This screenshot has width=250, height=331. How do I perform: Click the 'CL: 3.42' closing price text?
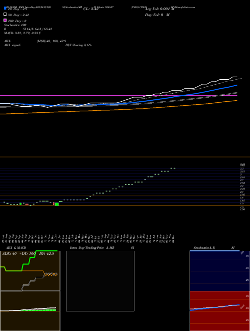91,9
